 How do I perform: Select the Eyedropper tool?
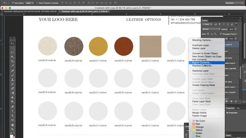[x=13, y=66]
